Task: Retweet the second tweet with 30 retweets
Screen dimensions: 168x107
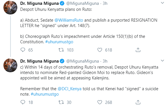Action: 61,102
